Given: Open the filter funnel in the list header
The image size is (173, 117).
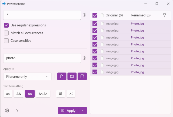Looking at the screenshot, I should 164,15.
